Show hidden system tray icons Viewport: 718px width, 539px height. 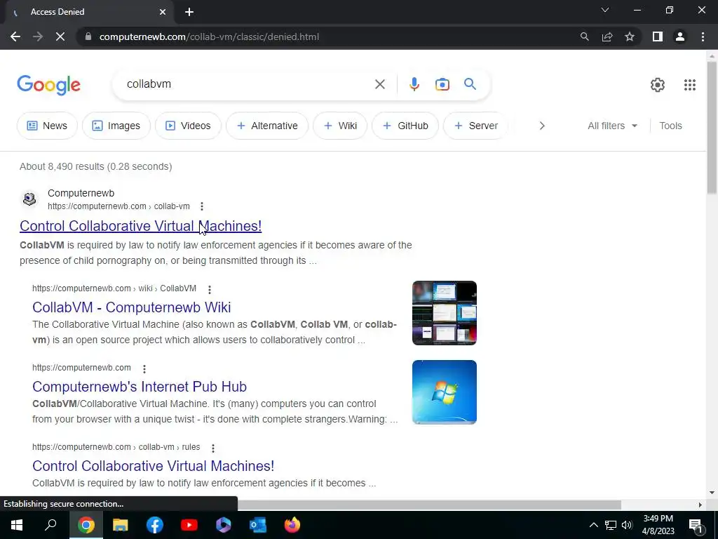[x=593, y=525]
